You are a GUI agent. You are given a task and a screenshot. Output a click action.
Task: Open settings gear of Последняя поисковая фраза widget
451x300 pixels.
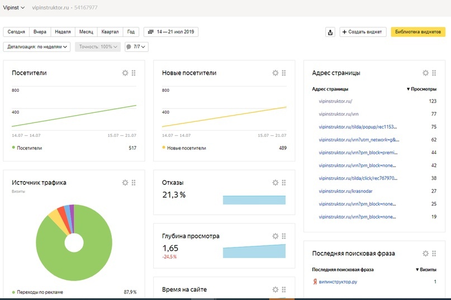(425, 253)
